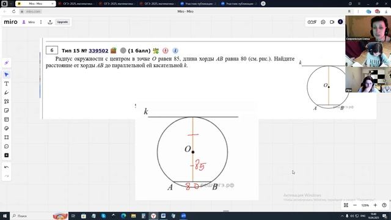Click the green clover icon in task header
Image resolution: width=391 pixels, height=220 pixels.
[156, 51]
